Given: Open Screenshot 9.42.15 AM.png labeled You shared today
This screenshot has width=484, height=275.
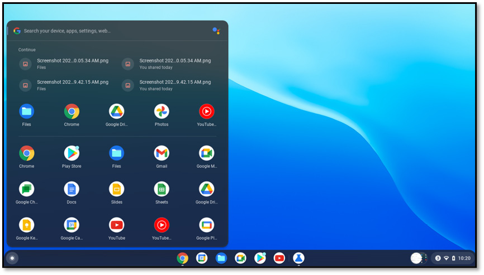Looking at the screenshot, I should (167, 85).
